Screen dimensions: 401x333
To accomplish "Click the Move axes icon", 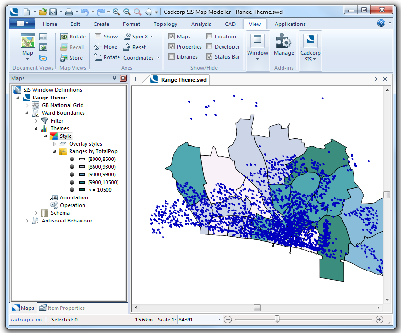I will [98, 47].
